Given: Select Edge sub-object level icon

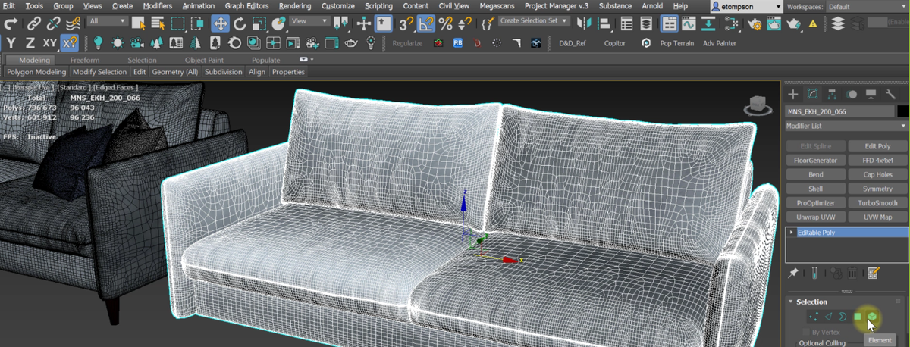Looking at the screenshot, I should point(828,317).
